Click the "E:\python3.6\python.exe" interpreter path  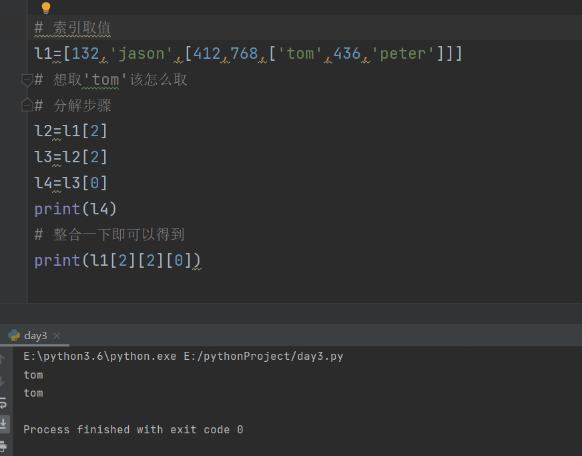(100, 357)
